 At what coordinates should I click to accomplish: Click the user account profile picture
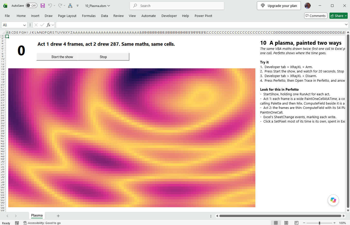(307, 6)
